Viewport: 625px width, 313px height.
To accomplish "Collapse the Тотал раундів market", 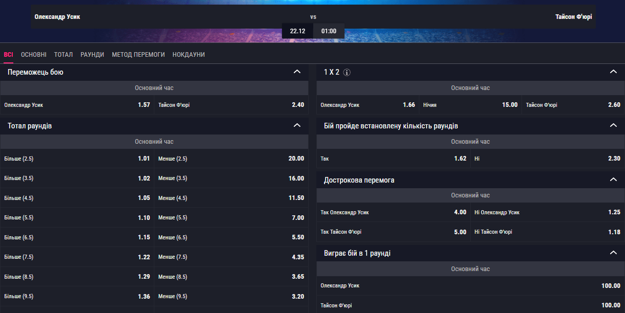I will pos(297,125).
